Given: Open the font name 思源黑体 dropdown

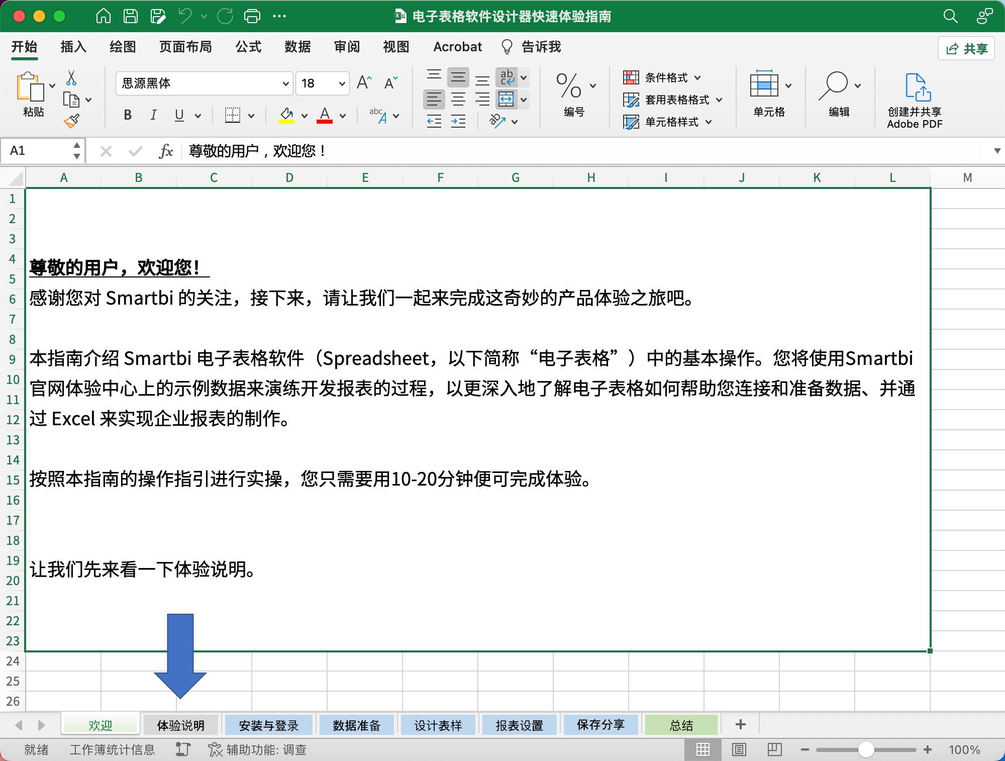Looking at the screenshot, I should (x=285, y=83).
